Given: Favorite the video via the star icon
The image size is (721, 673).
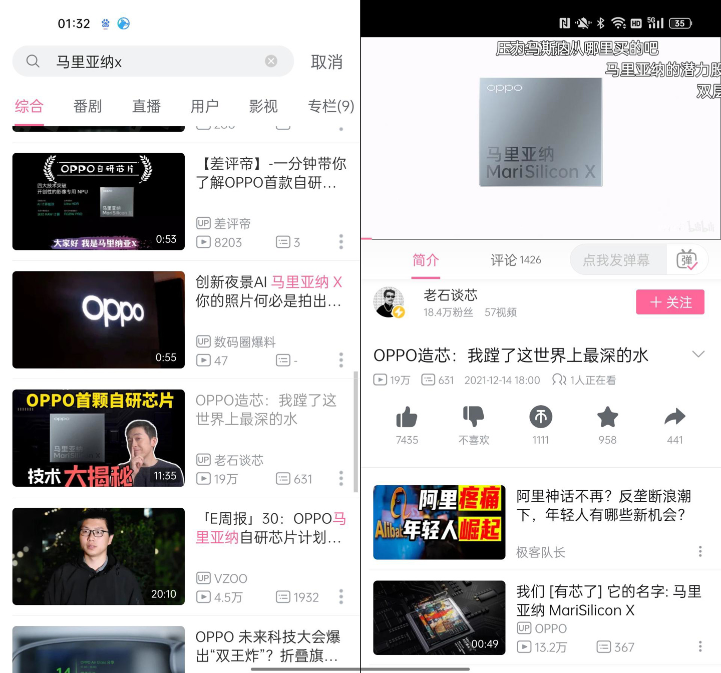Looking at the screenshot, I should (607, 418).
